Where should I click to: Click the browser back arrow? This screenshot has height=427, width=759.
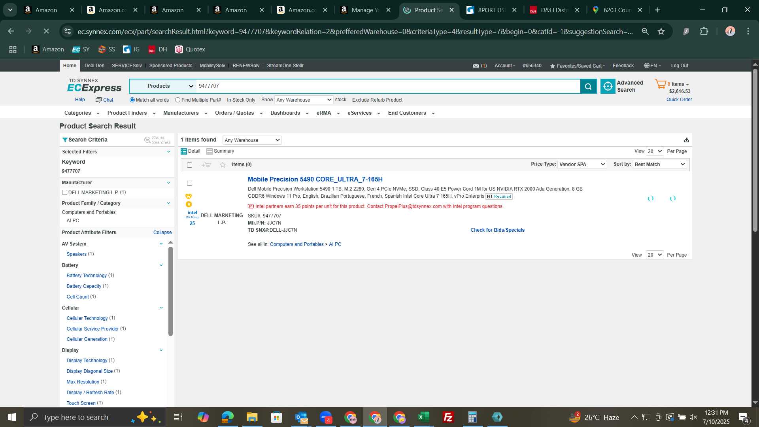[x=11, y=31]
